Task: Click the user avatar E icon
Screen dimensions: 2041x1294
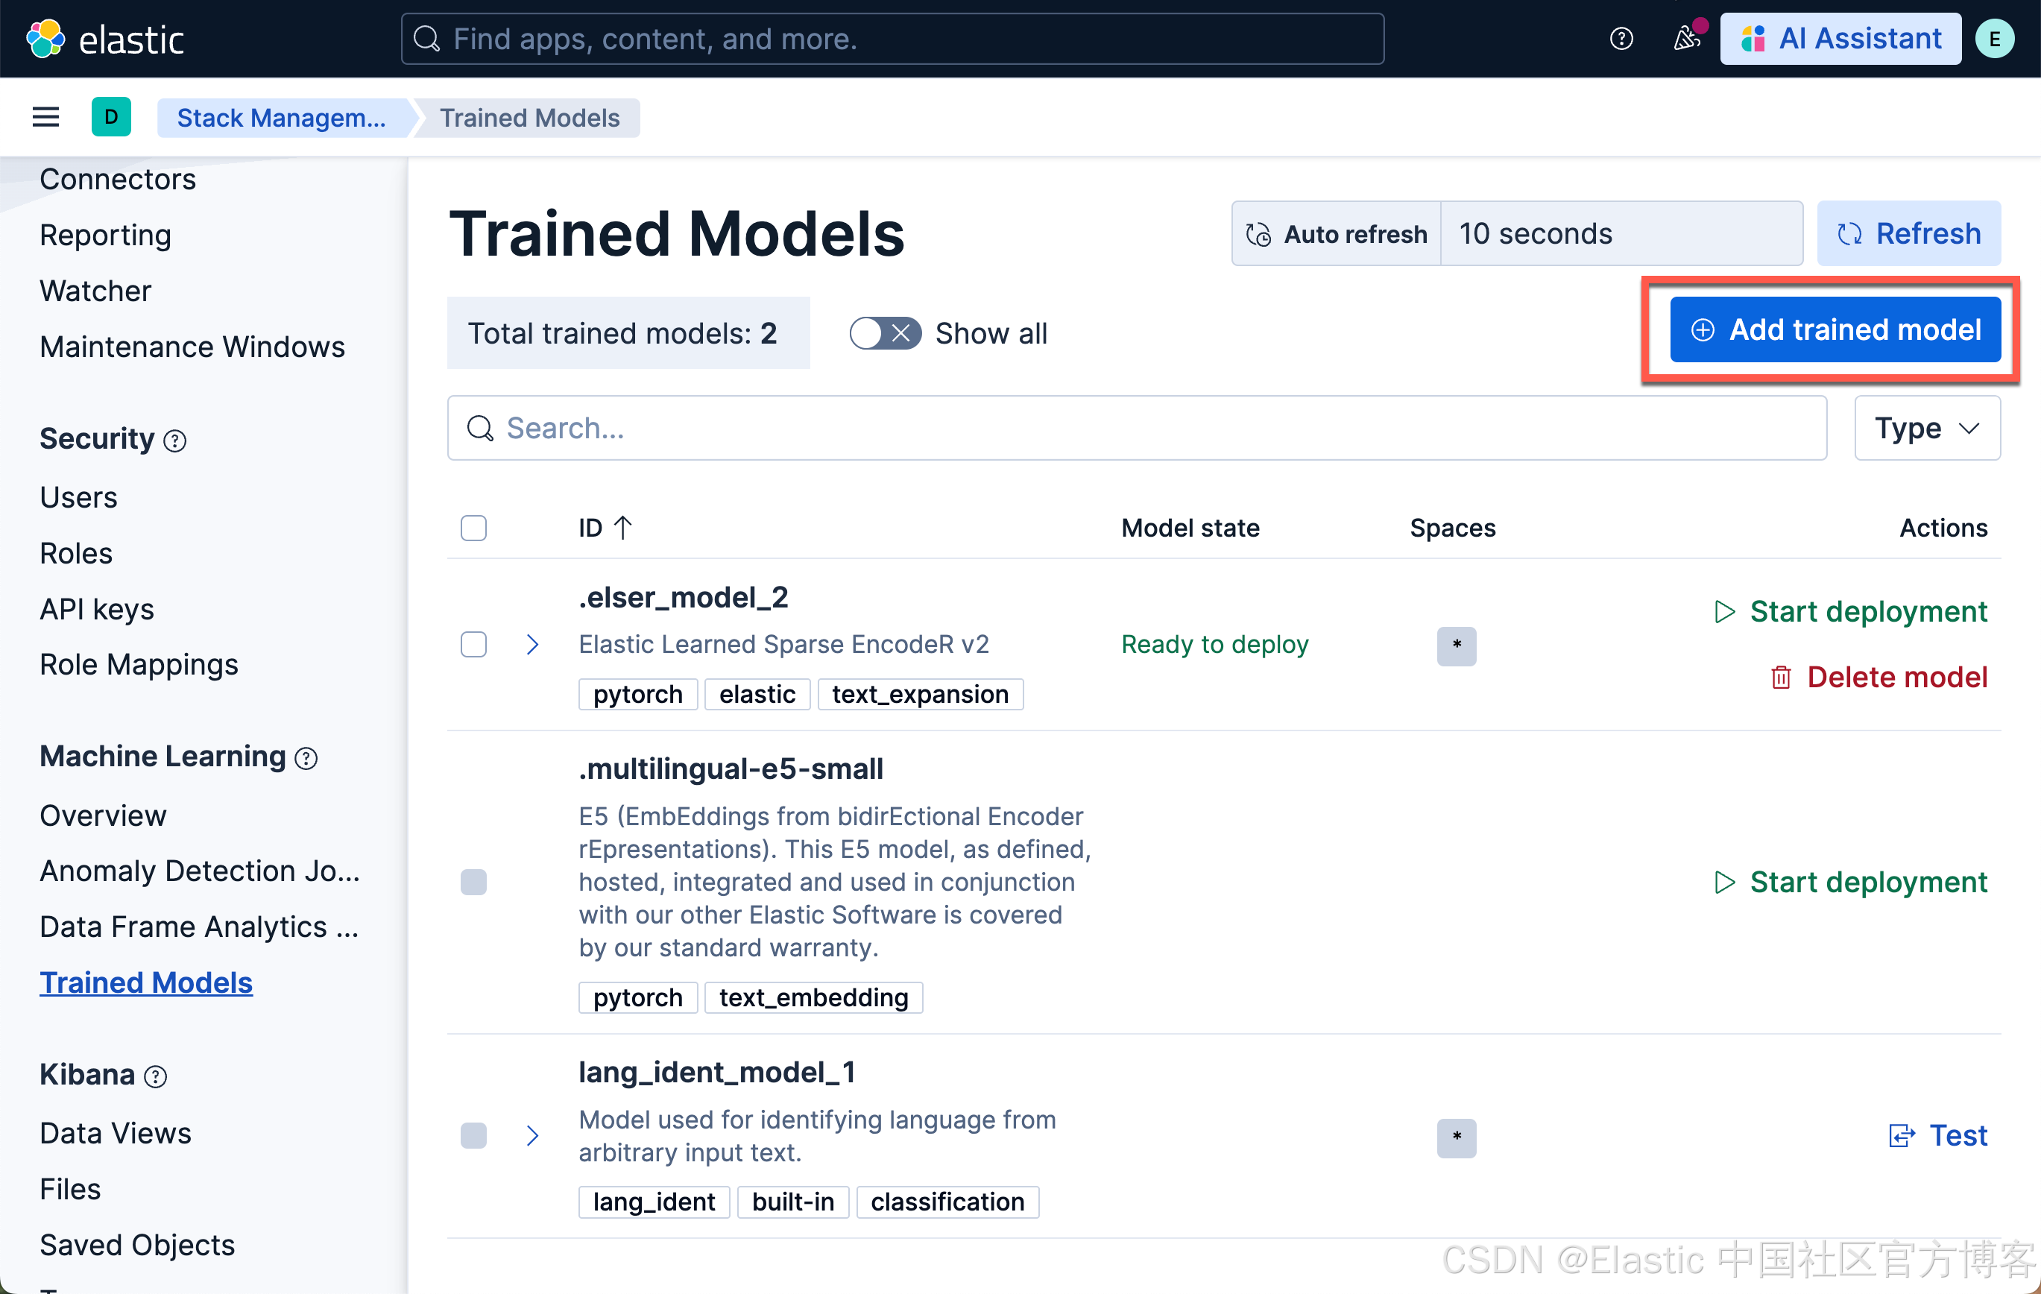Action: (x=1994, y=39)
